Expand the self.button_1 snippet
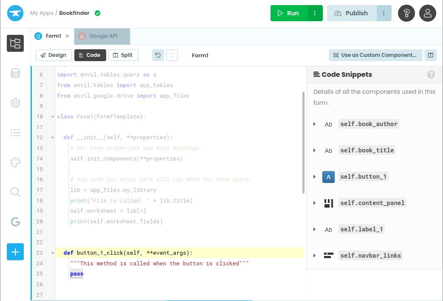Image resolution: width=443 pixels, height=301 pixels. pos(314,176)
